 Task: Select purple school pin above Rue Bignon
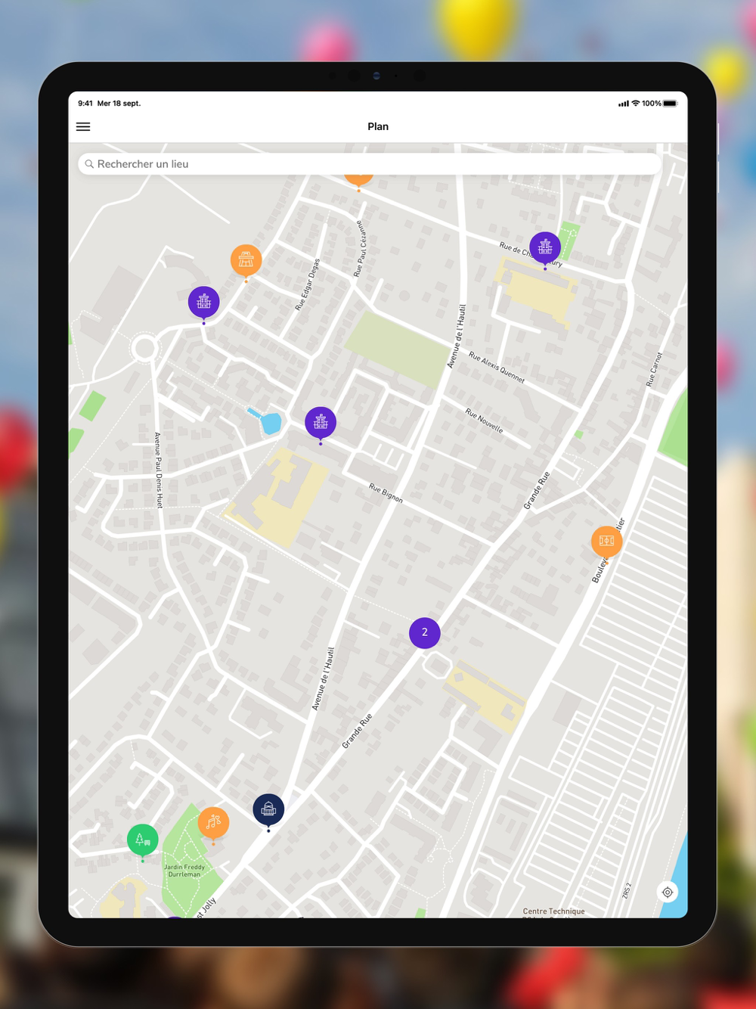click(321, 423)
